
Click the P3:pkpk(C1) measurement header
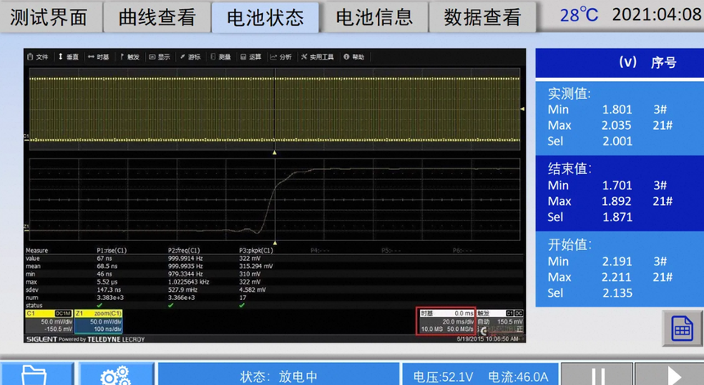[255, 251]
